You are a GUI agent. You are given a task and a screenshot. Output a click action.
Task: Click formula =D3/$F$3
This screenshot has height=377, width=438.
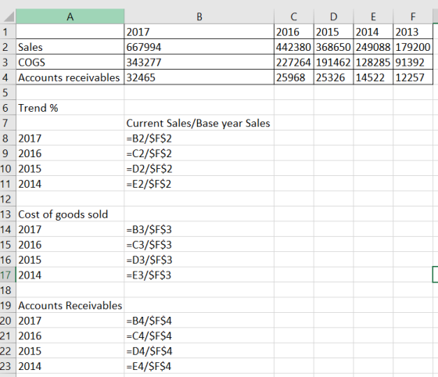[x=199, y=260]
